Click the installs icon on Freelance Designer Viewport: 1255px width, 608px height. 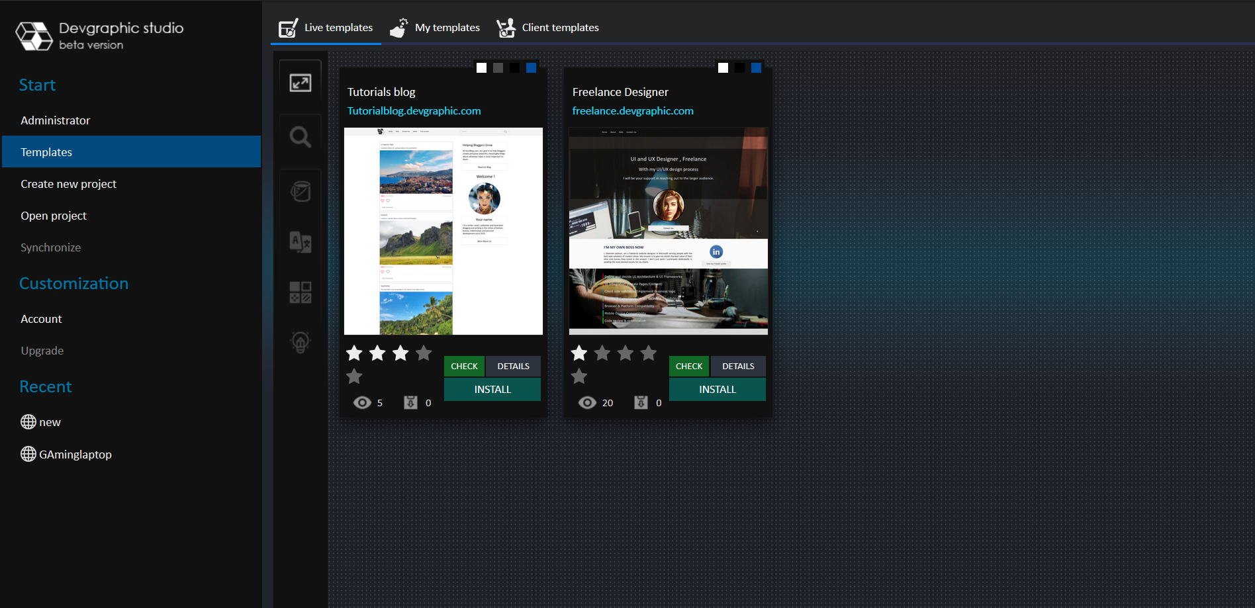point(641,402)
